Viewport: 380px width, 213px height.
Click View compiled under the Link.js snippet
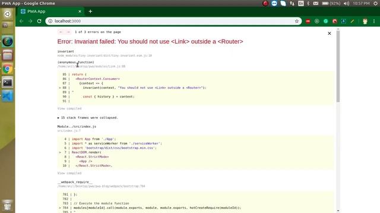[x=69, y=108]
